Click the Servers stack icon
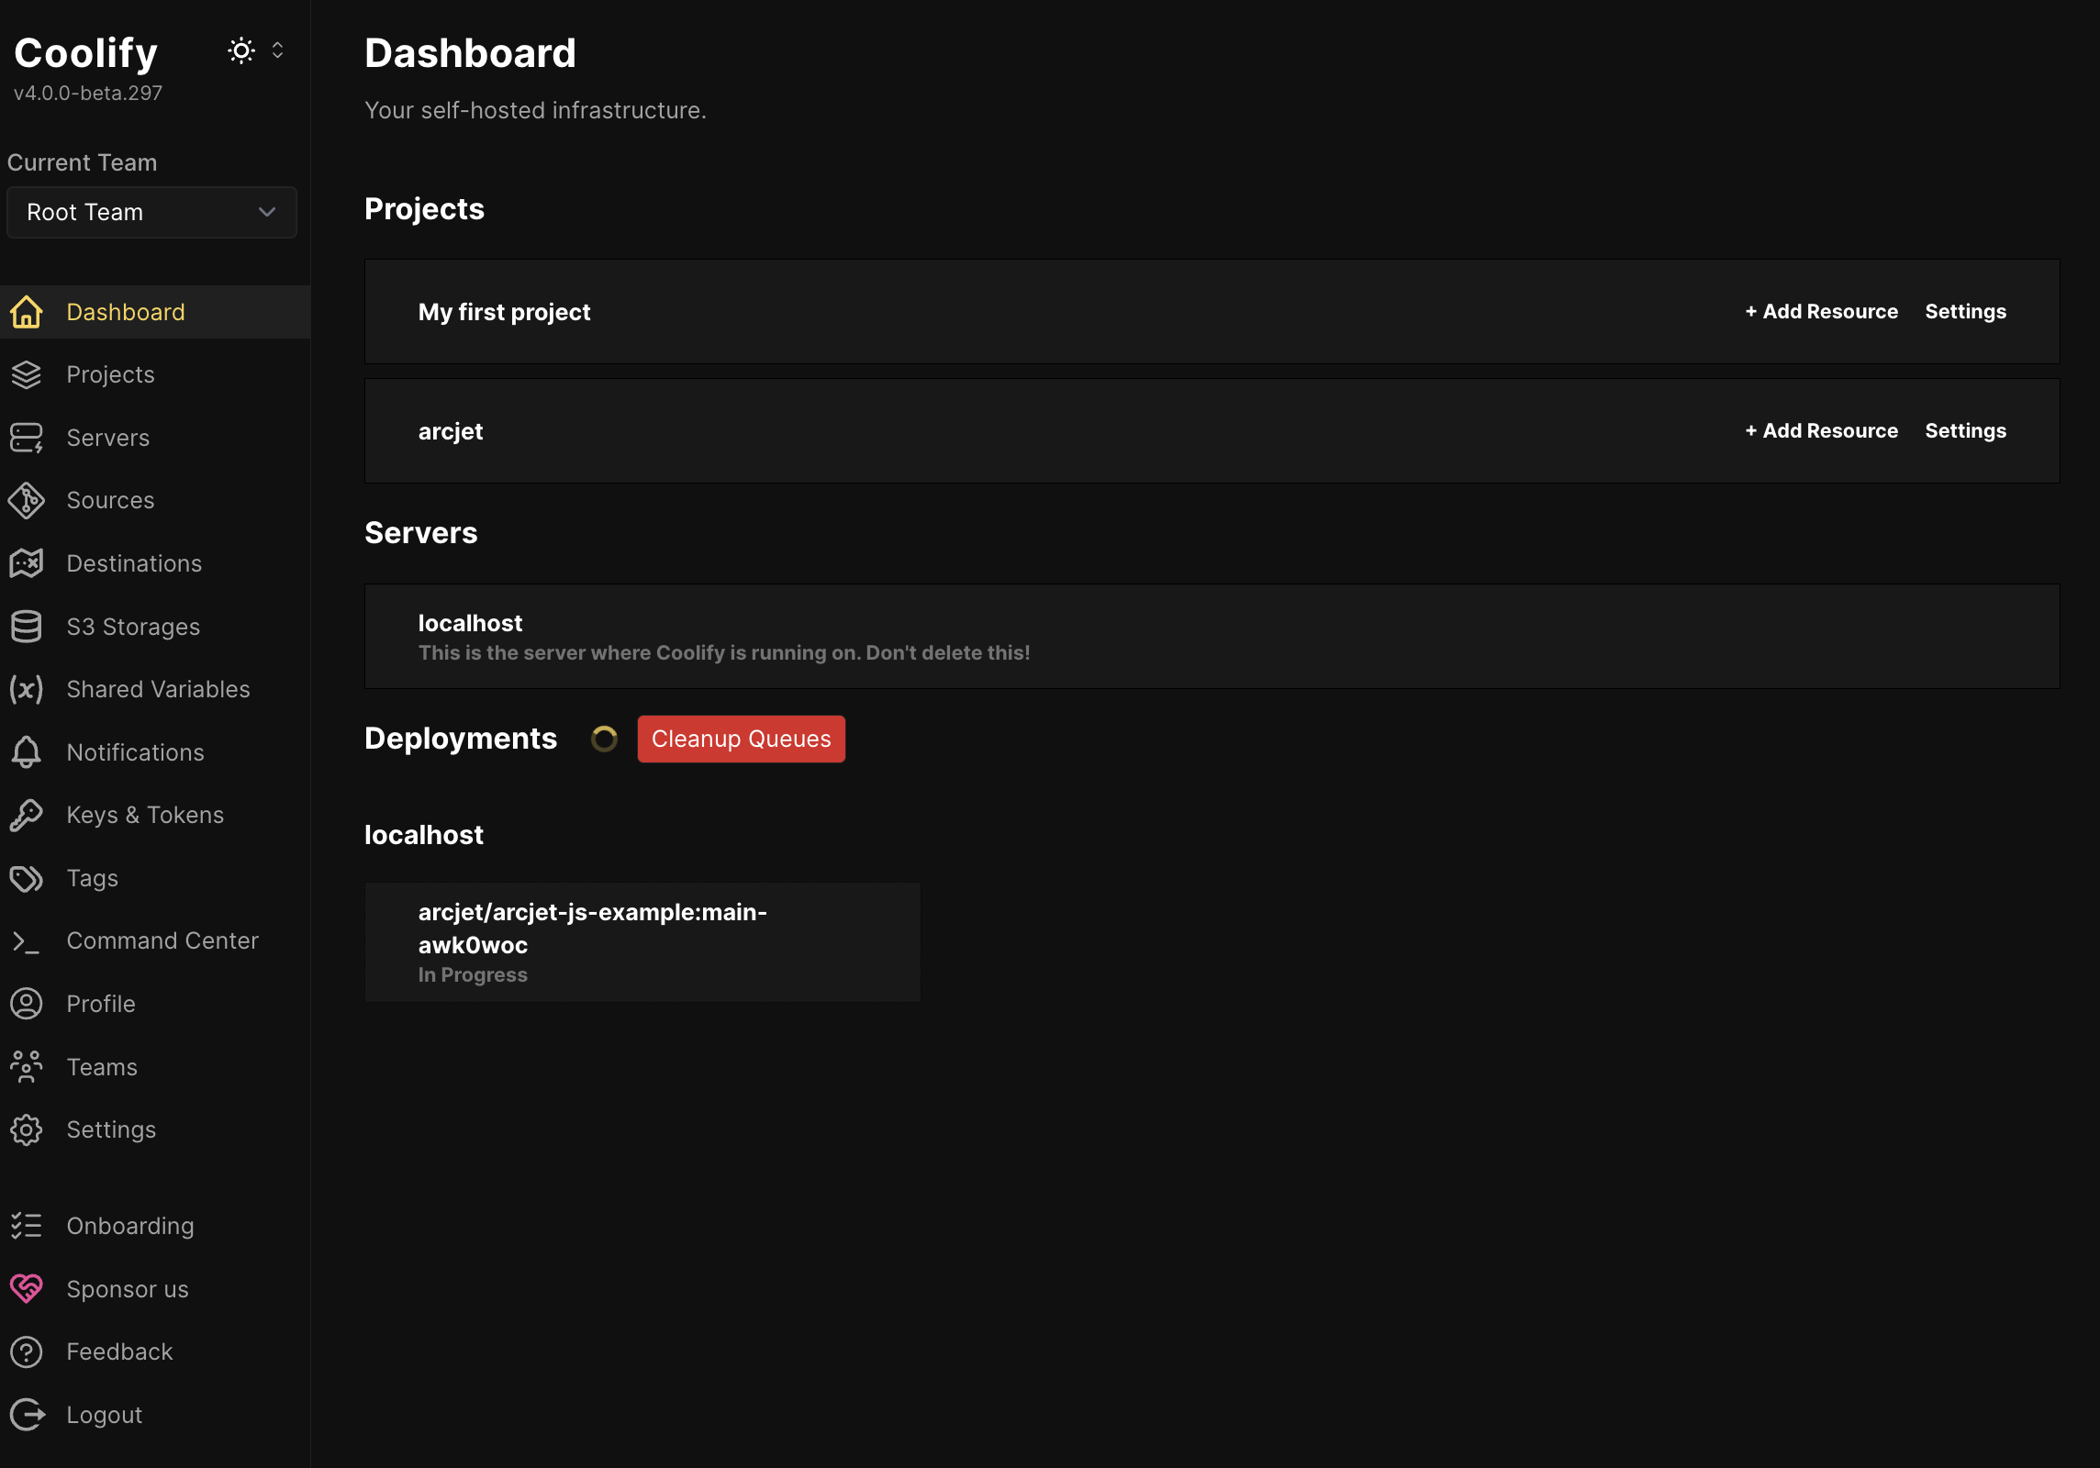This screenshot has height=1468, width=2100. (27, 438)
